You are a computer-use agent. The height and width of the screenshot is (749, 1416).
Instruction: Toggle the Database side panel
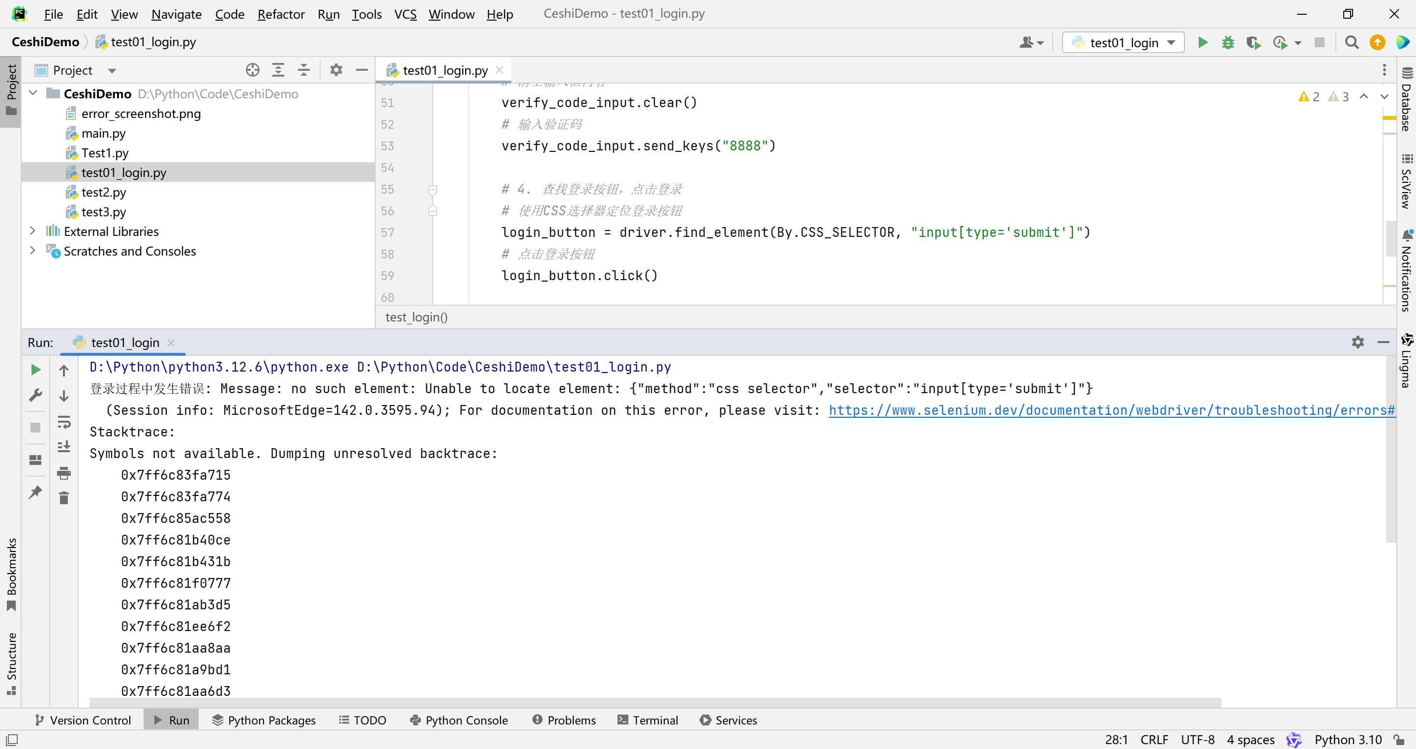(x=1406, y=99)
